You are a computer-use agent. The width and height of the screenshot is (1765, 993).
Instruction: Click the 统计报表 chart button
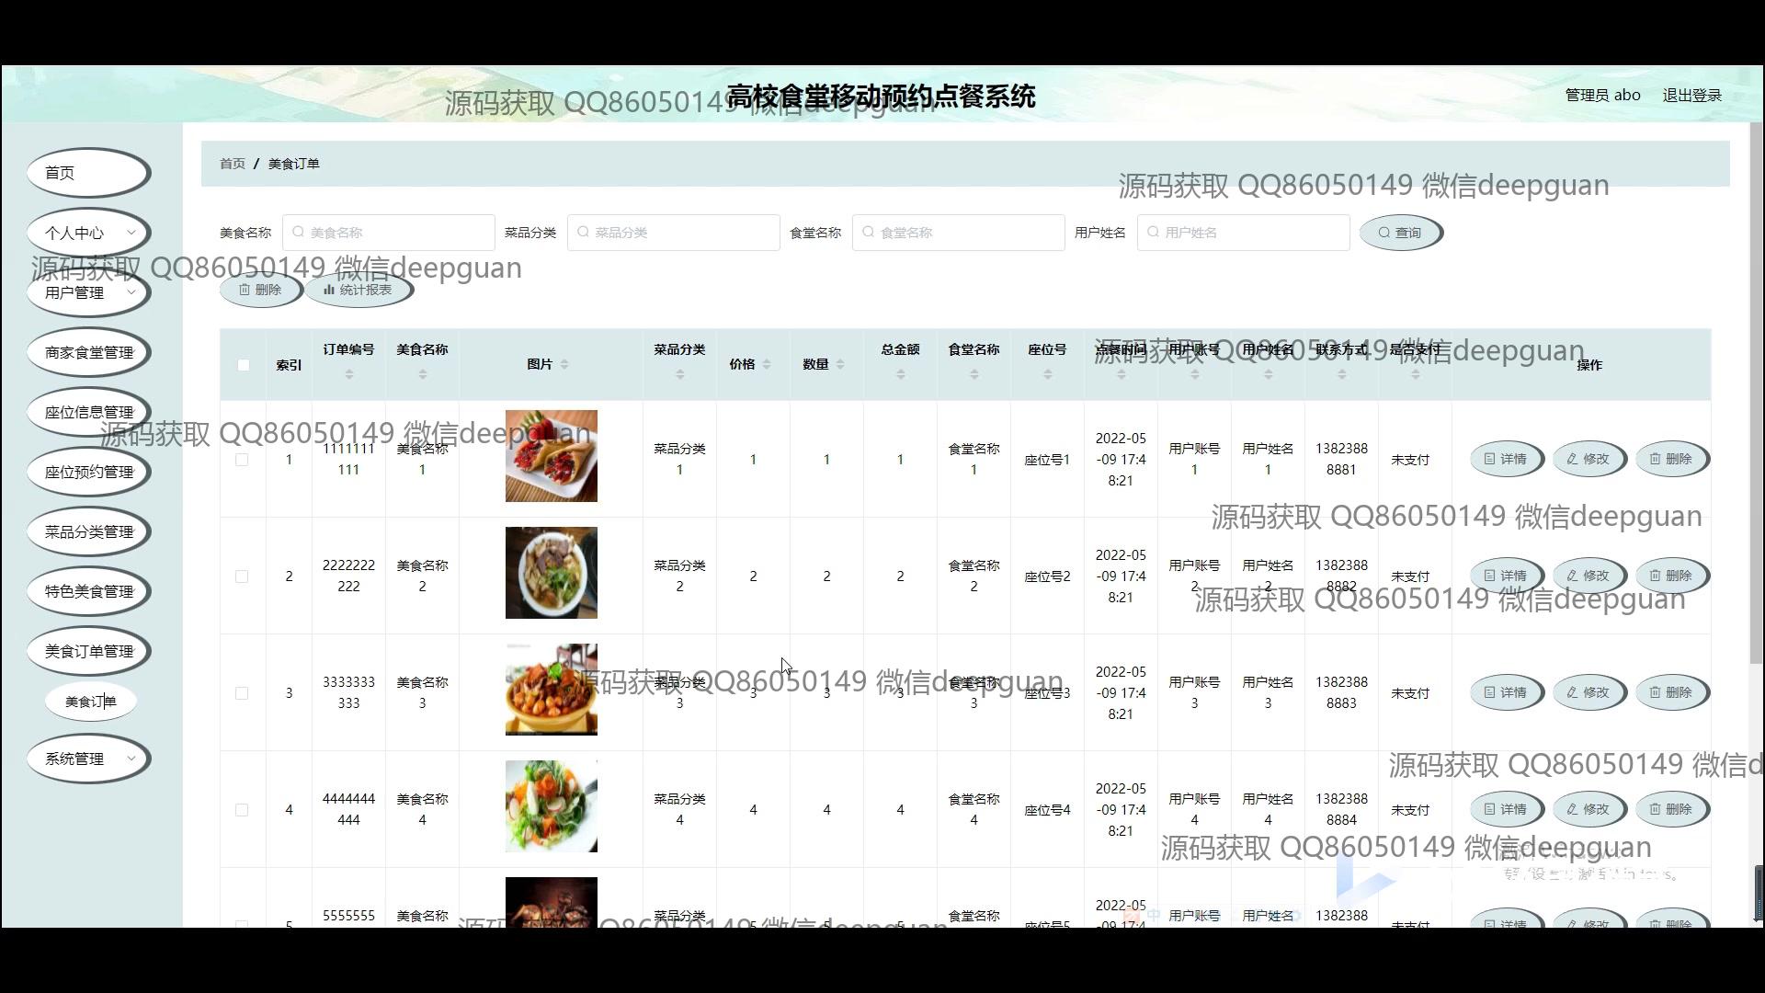[x=359, y=290]
